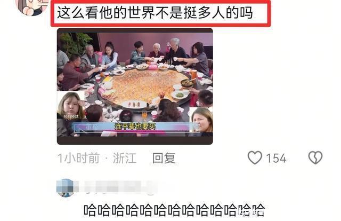The image size is (341, 221).
Task: Tap the 1小时前 timestamp
Action: pos(78,158)
